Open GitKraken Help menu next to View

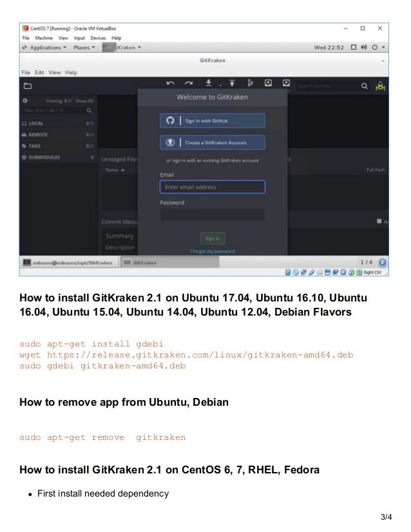coord(72,72)
